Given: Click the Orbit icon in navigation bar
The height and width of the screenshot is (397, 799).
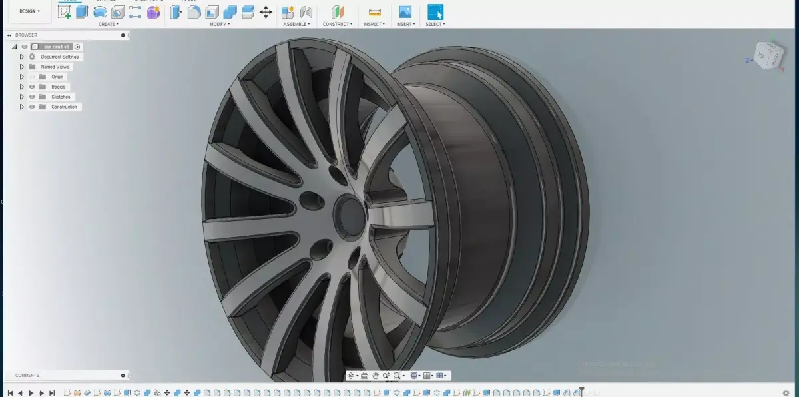Looking at the screenshot, I should 351,375.
